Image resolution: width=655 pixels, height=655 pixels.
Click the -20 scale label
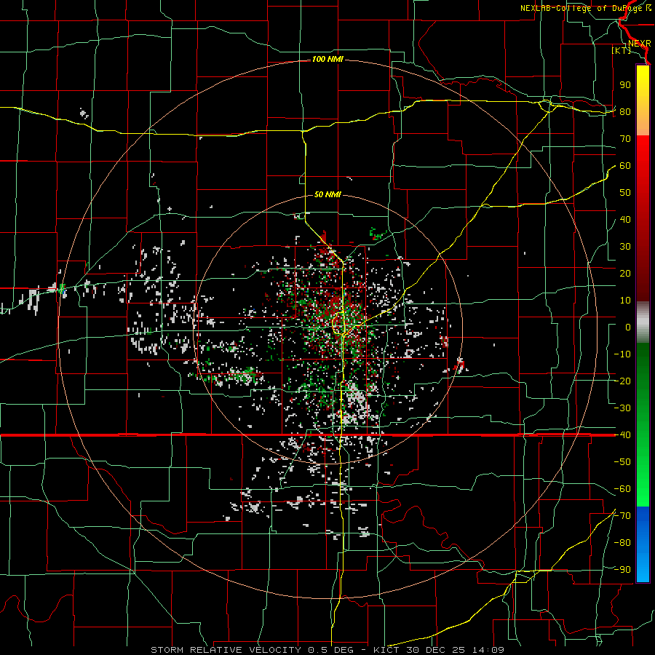(x=622, y=381)
